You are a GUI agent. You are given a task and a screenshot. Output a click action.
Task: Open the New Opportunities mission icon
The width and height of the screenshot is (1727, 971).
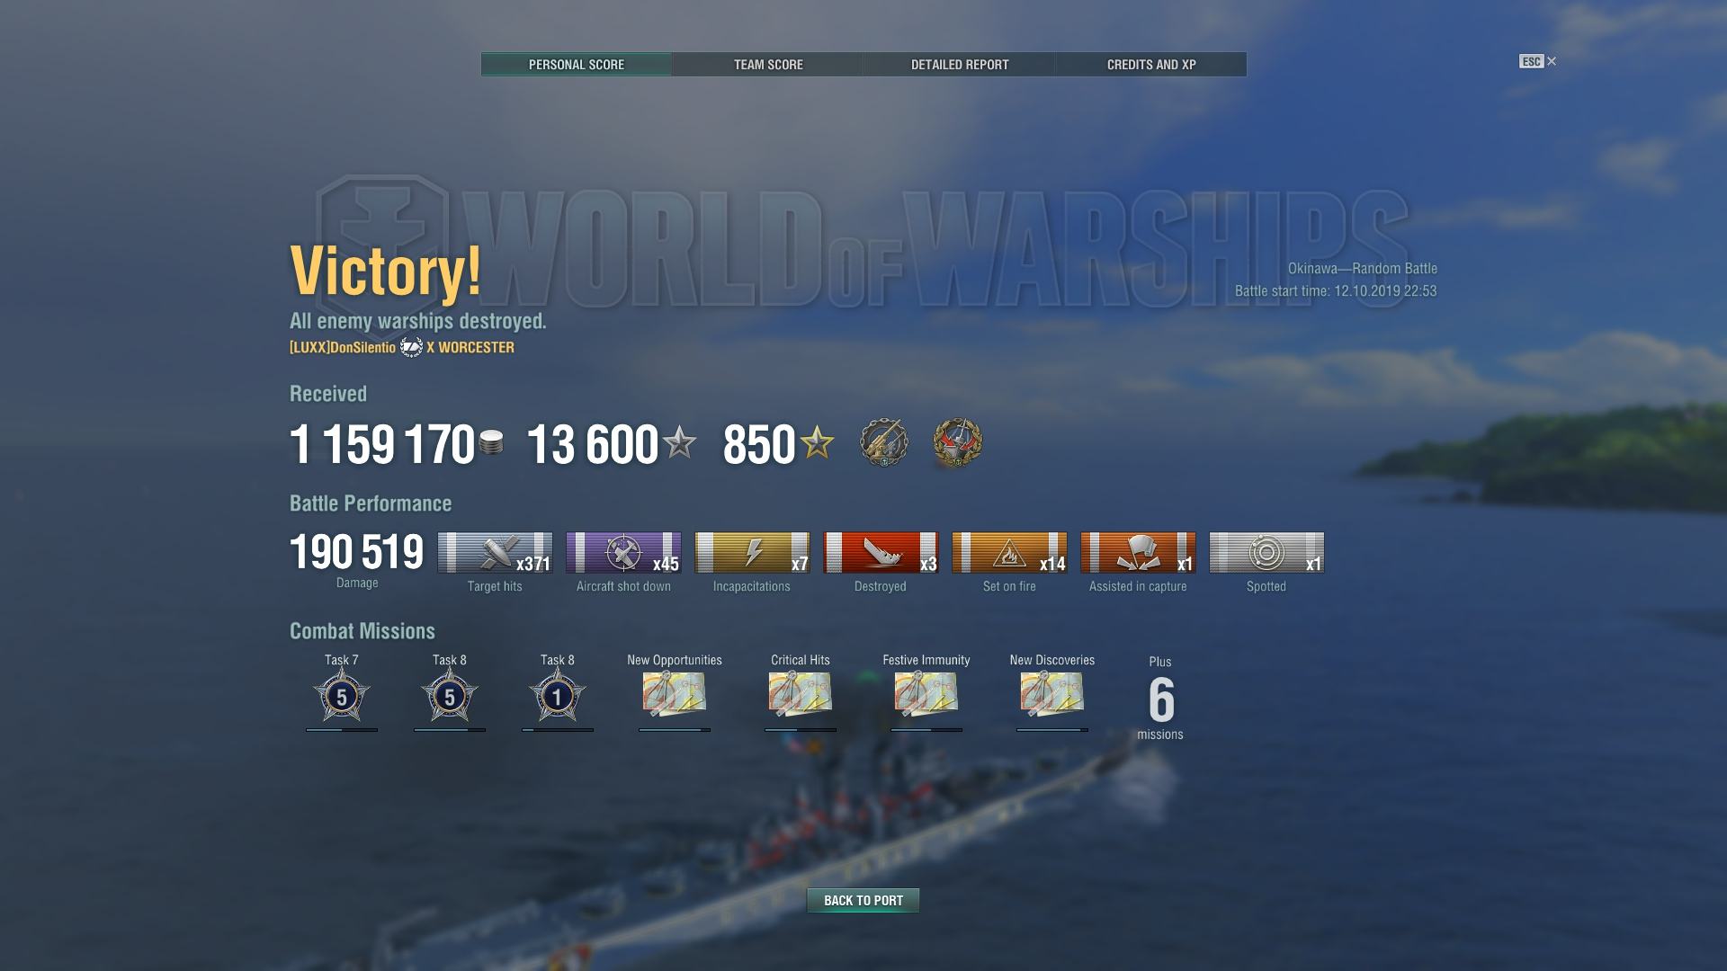(x=675, y=694)
